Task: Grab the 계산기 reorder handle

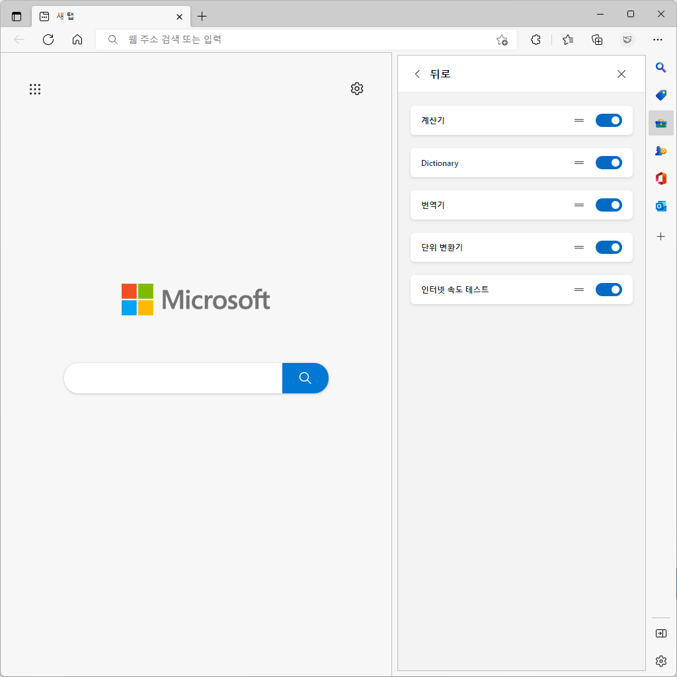Action: coord(579,120)
